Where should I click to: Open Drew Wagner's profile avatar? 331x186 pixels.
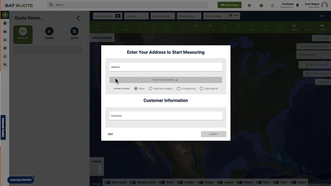click(324, 5)
